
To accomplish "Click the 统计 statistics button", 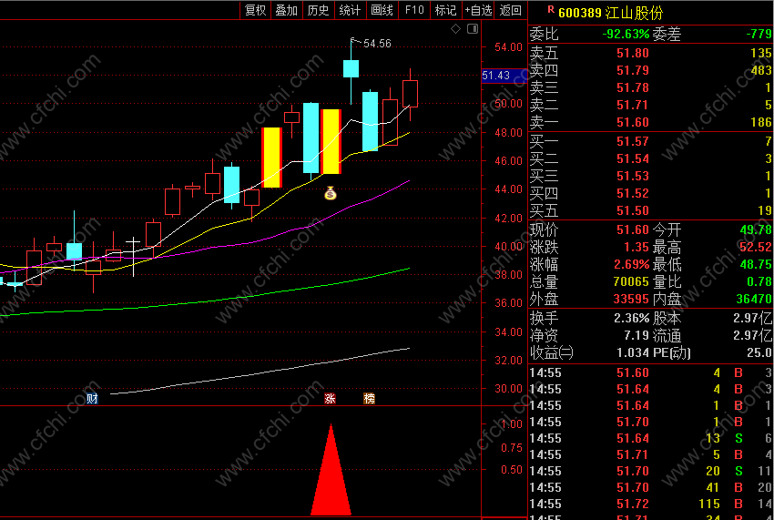I will point(350,10).
